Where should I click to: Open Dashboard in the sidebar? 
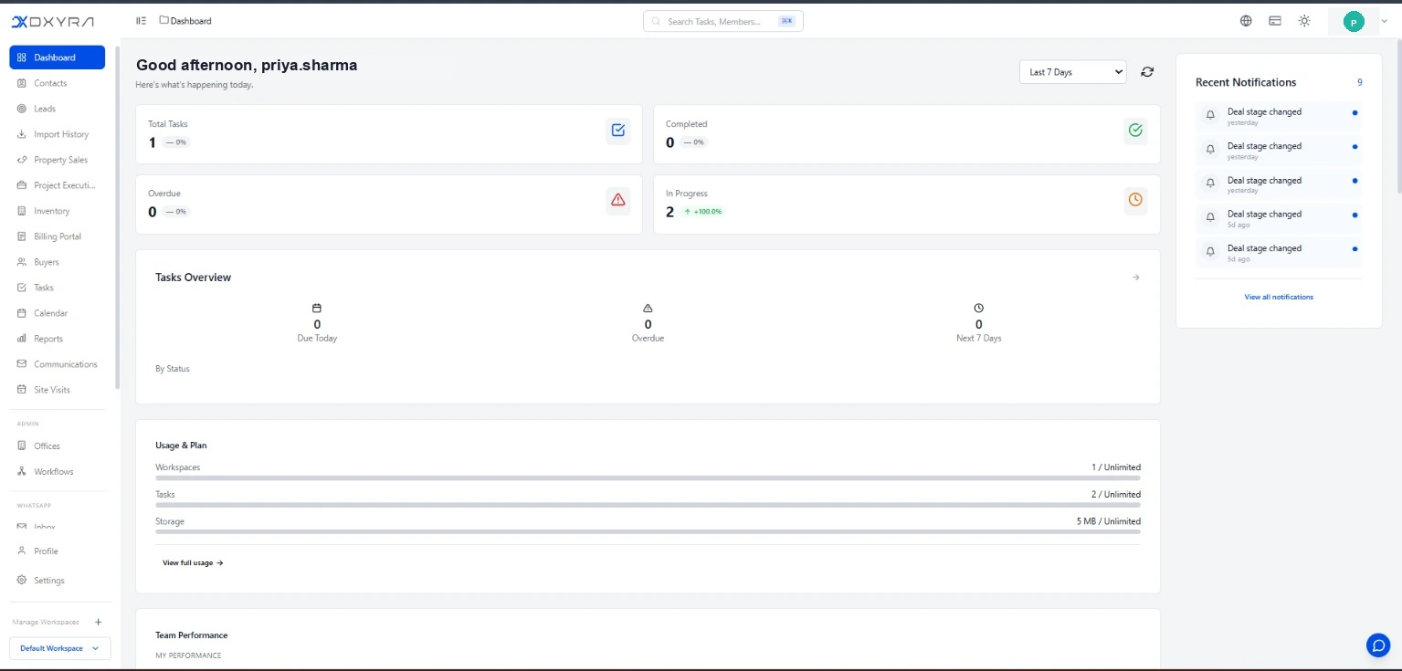tap(58, 58)
